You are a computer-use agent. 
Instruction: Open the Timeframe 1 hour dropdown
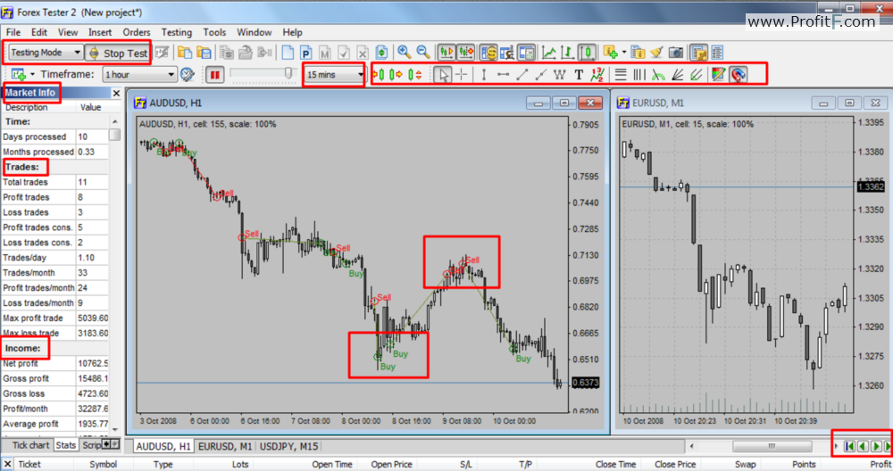coord(139,75)
